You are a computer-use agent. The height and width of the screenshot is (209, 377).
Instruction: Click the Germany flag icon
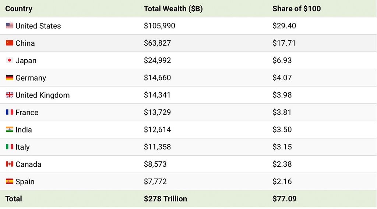pyautogui.click(x=10, y=78)
